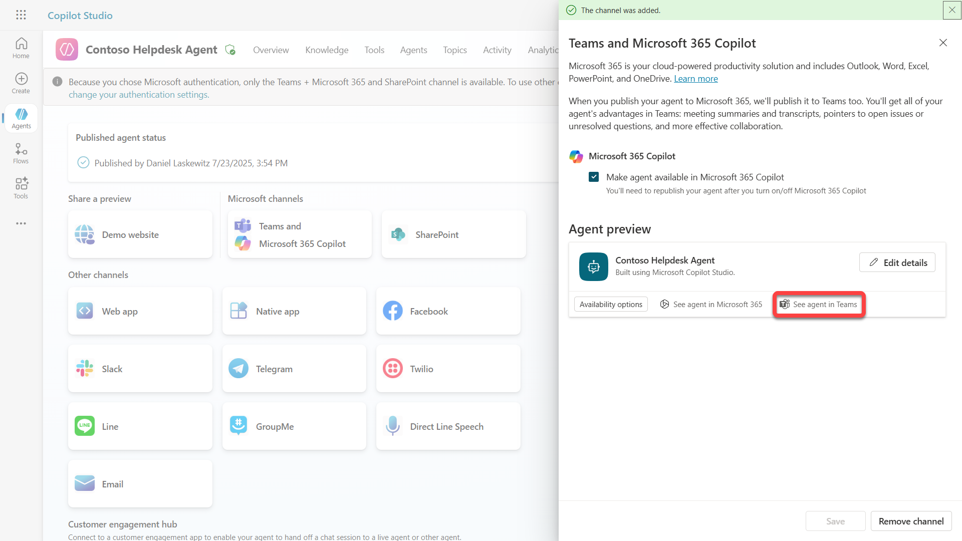Image resolution: width=962 pixels, height=541 pixels.
Task: Select the Agents sidebar icon
Action: click(21, 118)
